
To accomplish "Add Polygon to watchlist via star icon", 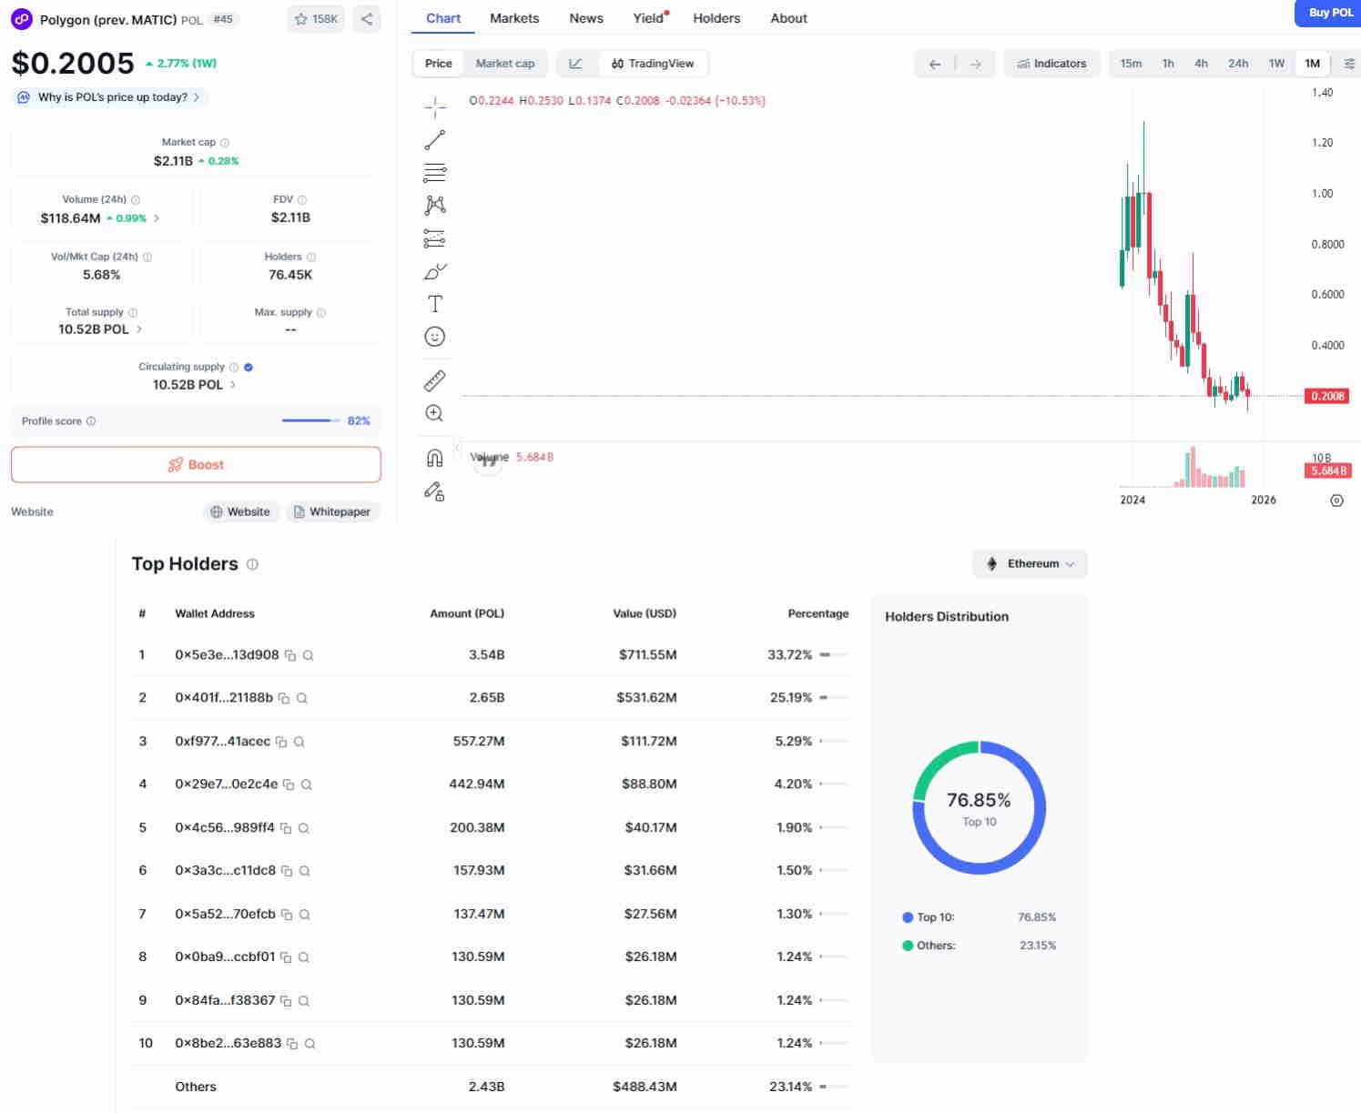I will (315, 19).
